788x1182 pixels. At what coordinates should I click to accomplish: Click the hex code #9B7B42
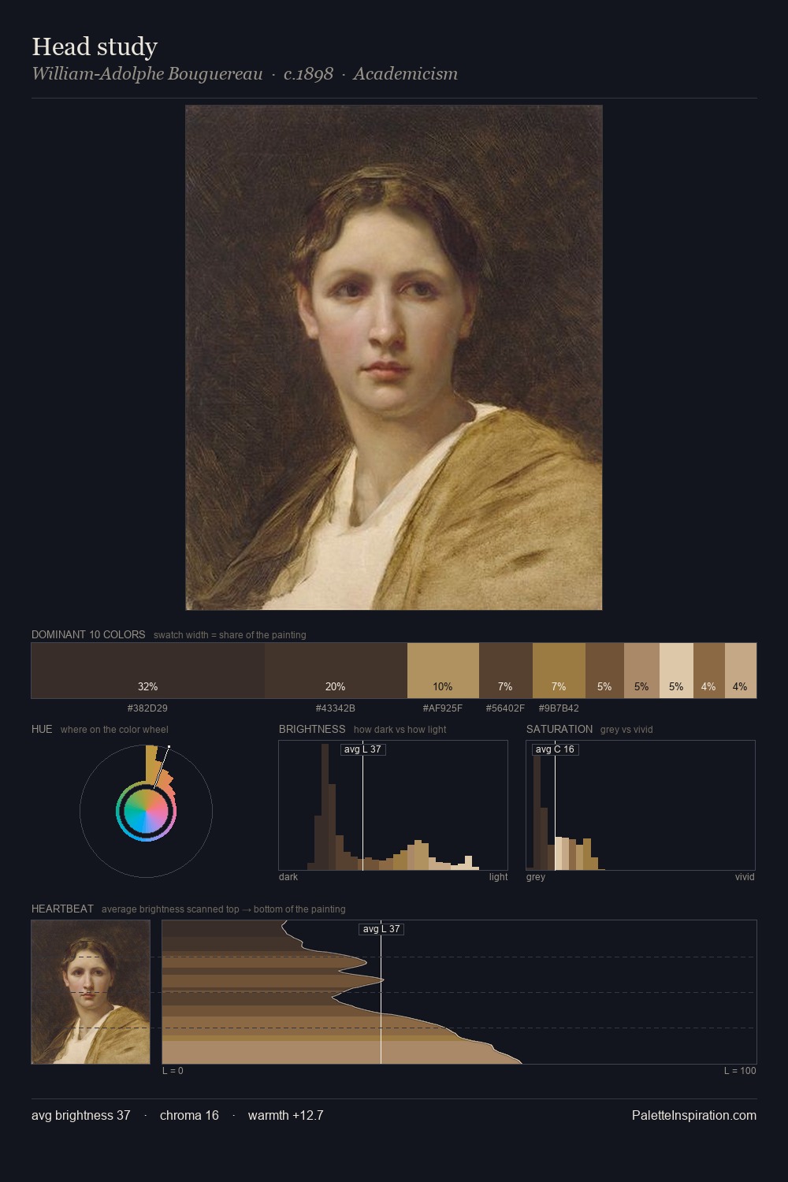[559, 708]
